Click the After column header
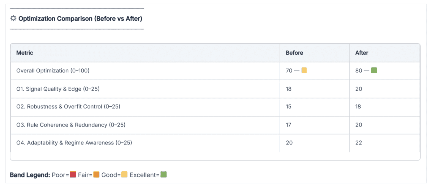 point(362,53)
